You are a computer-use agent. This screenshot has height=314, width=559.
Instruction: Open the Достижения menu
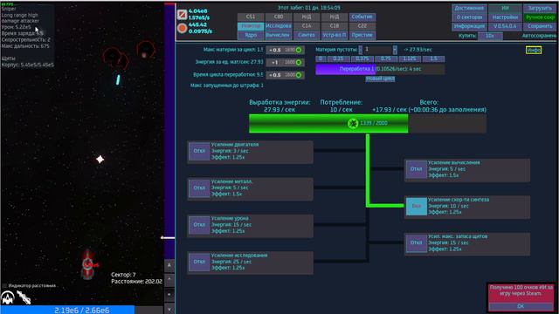point(469,8)
